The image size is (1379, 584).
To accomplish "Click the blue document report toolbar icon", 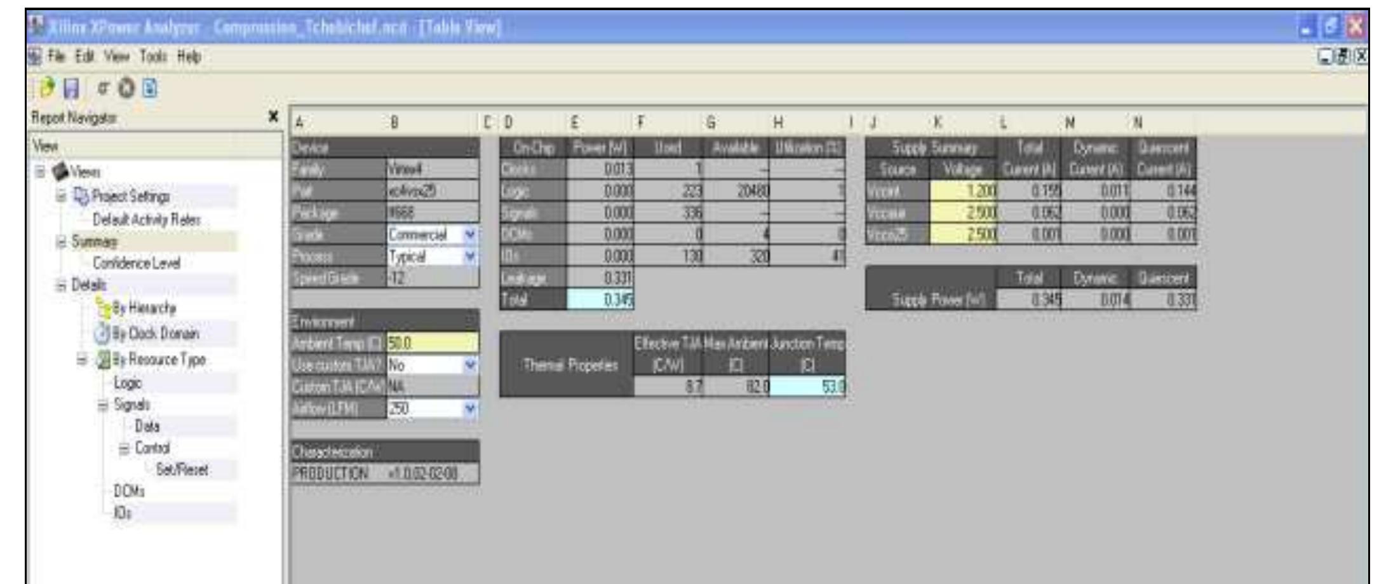I will (149, 88).
